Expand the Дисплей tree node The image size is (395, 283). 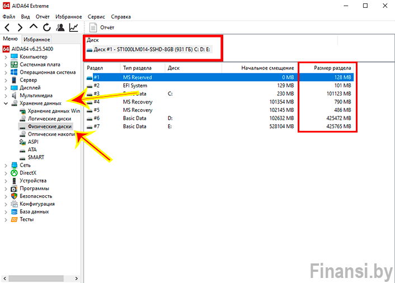click(x=6, y=88)
